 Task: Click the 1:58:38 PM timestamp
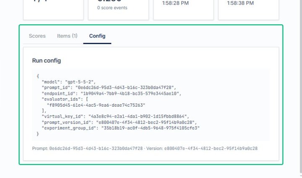point(240,3)
